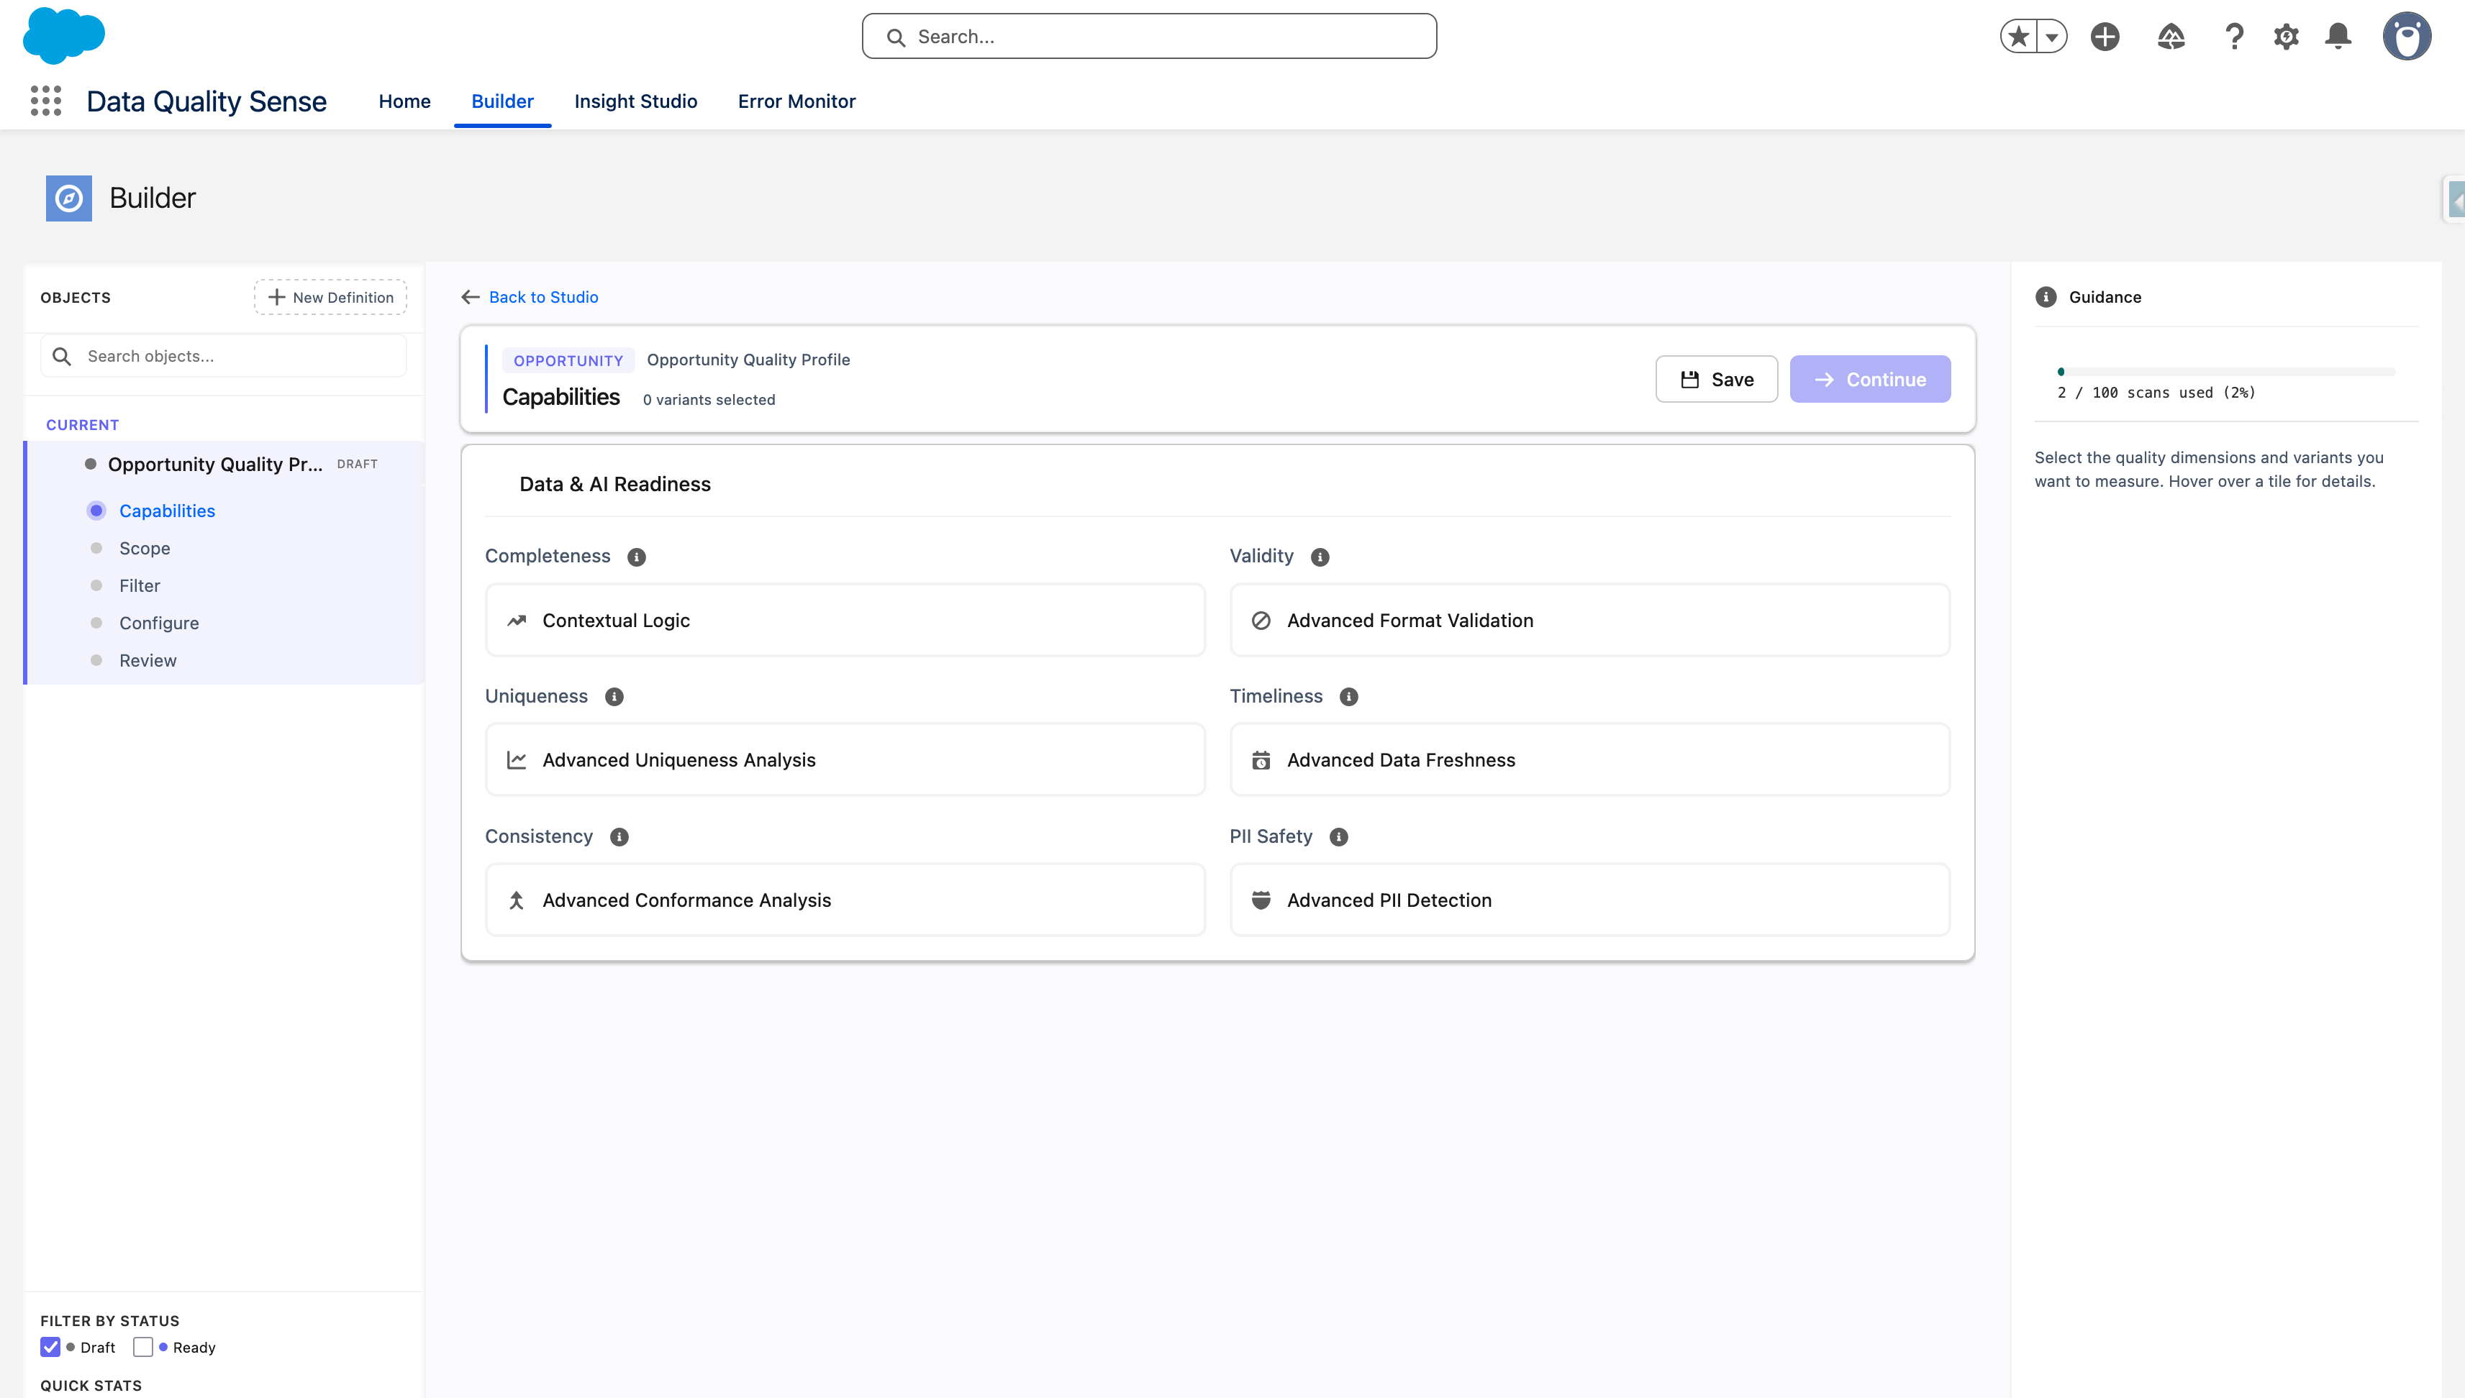Click the back arrow beside Back to Studio
This screenshot has width=2465, height=1398.
point(471,298)
